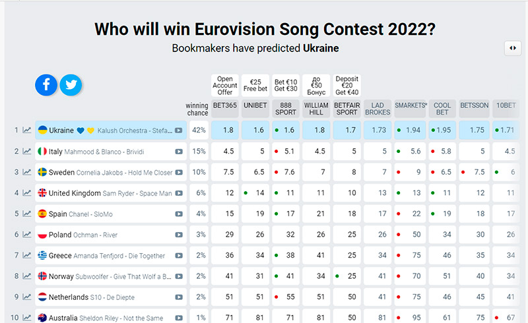Play Ukraine Kalush Orchestra video
The height and width of the screenshot is (323, 528).
(178, 131)
